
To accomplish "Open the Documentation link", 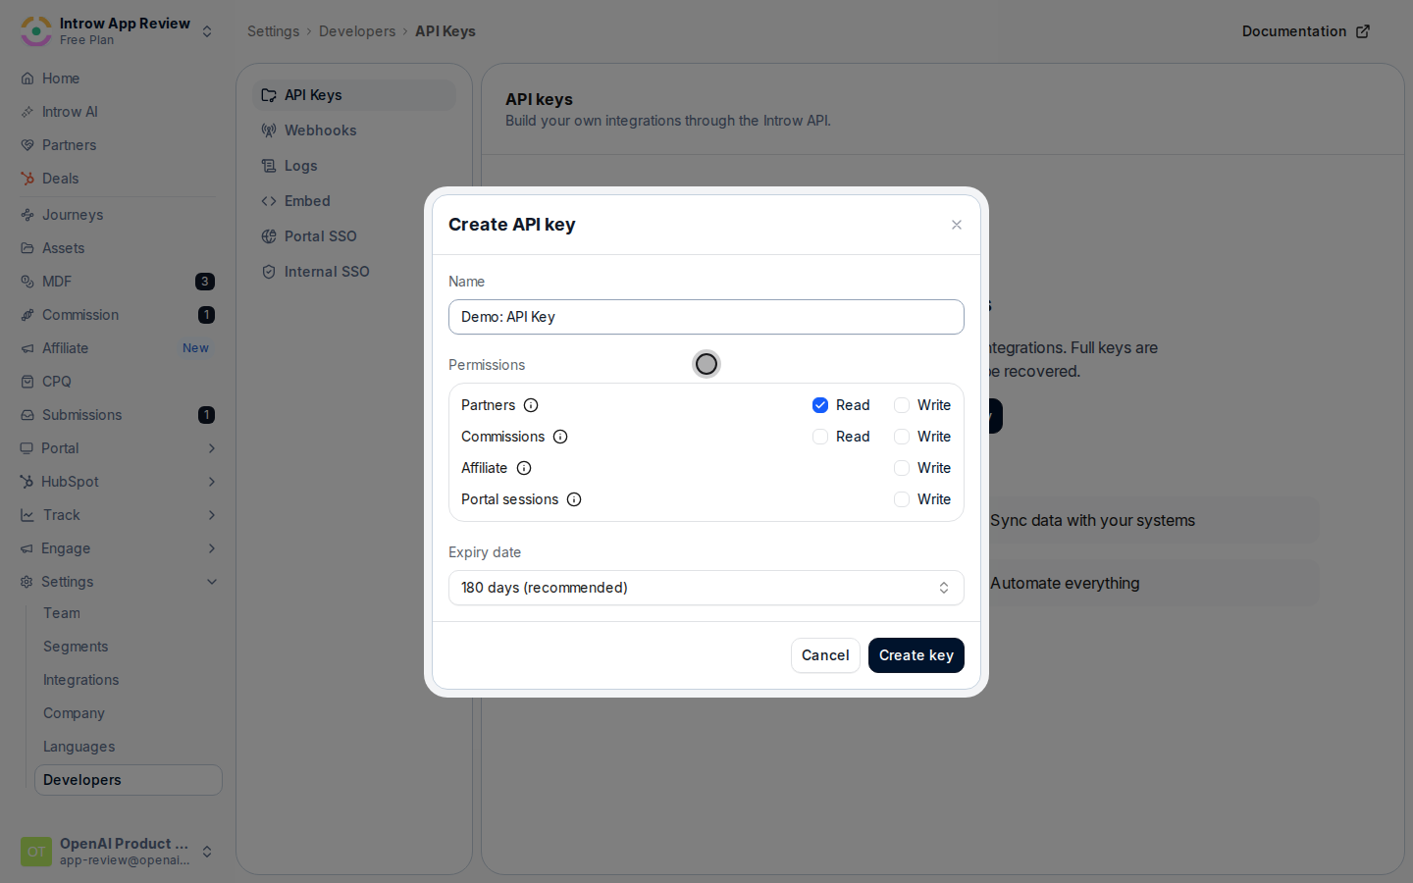I will [x=1305, y=31].
